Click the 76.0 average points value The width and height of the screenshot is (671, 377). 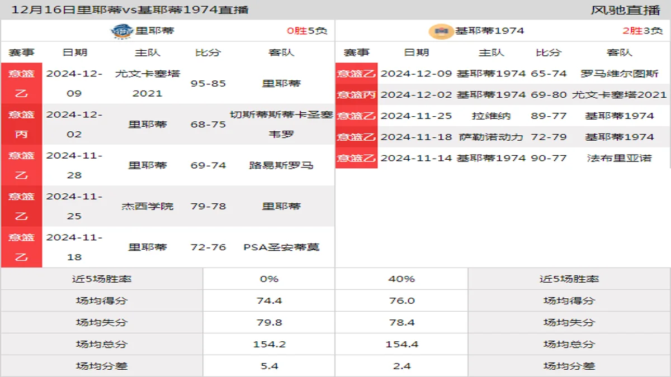pos(401,300)
